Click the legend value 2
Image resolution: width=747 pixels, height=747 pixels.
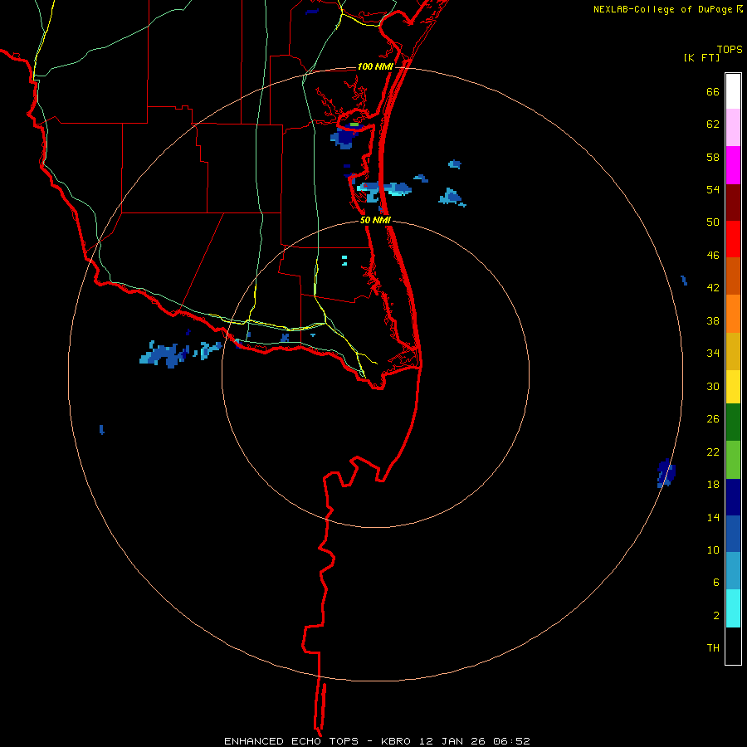(715, 616)
